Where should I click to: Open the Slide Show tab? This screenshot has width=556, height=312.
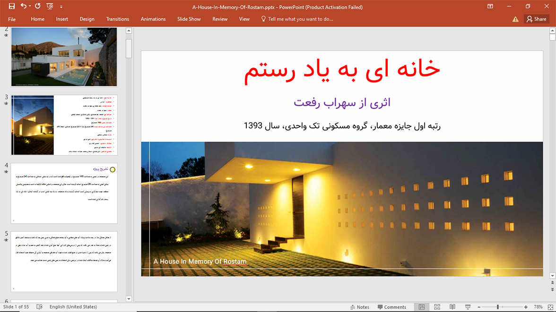click(189, 19)
